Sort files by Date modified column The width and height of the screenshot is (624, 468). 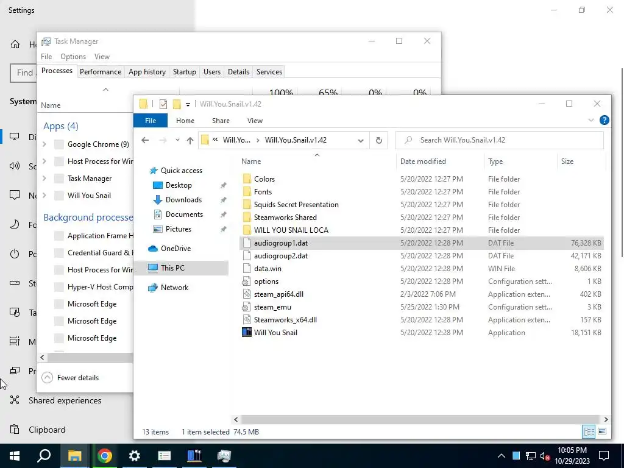pyautogui.click(x=423, y=161)
